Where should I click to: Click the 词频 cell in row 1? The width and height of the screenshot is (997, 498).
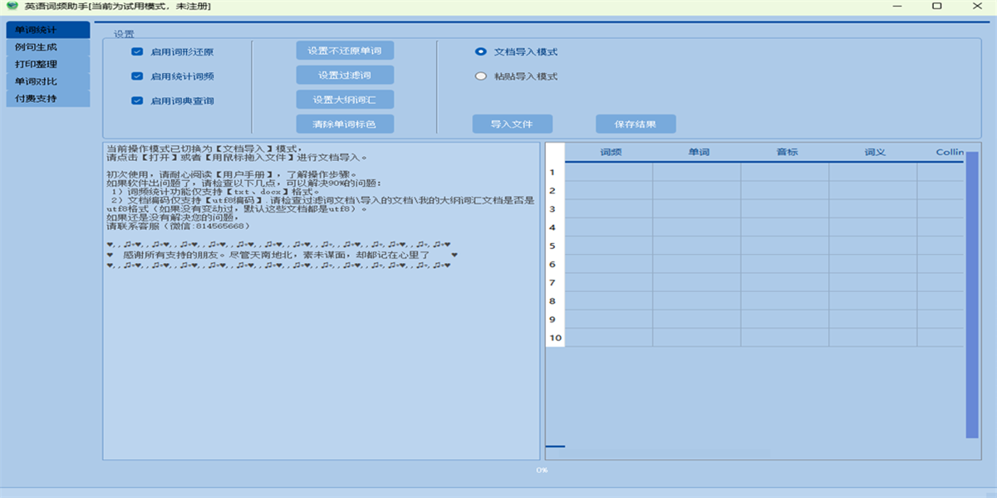[609, 172]
